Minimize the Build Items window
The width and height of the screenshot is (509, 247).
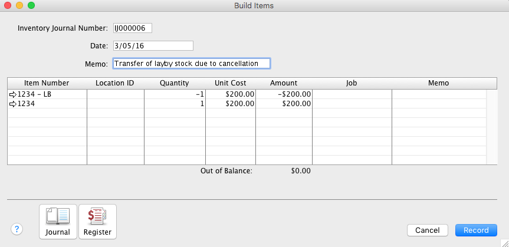19,5
